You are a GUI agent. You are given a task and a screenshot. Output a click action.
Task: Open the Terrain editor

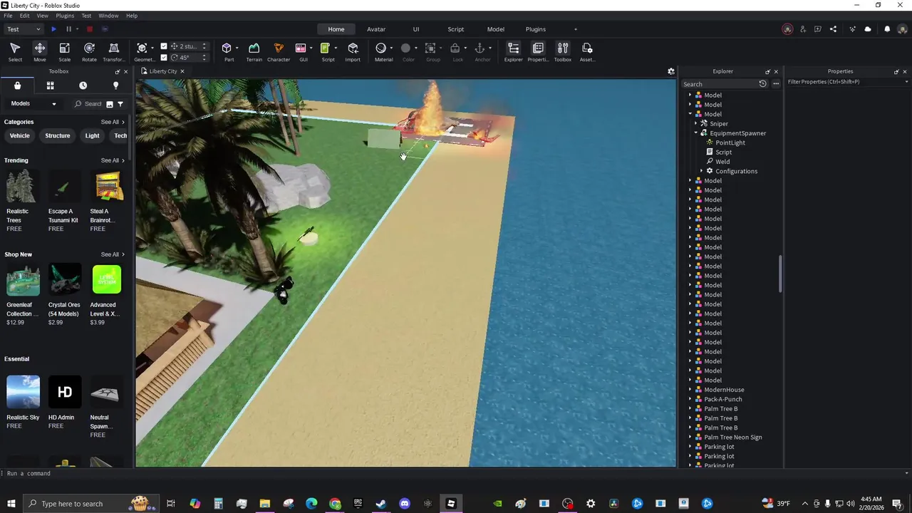254,52
